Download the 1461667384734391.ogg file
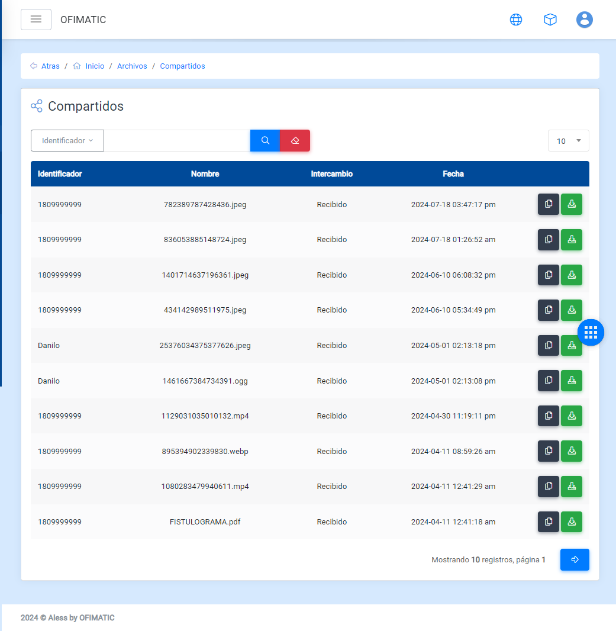Viewport: 616px width, 631px height. [572, 381]
